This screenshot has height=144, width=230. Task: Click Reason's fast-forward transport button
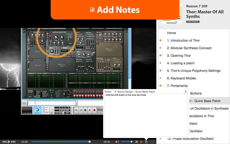click(81, 110)
